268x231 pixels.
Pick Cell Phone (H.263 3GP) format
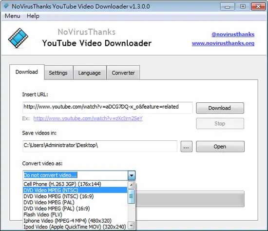(62, 184)
